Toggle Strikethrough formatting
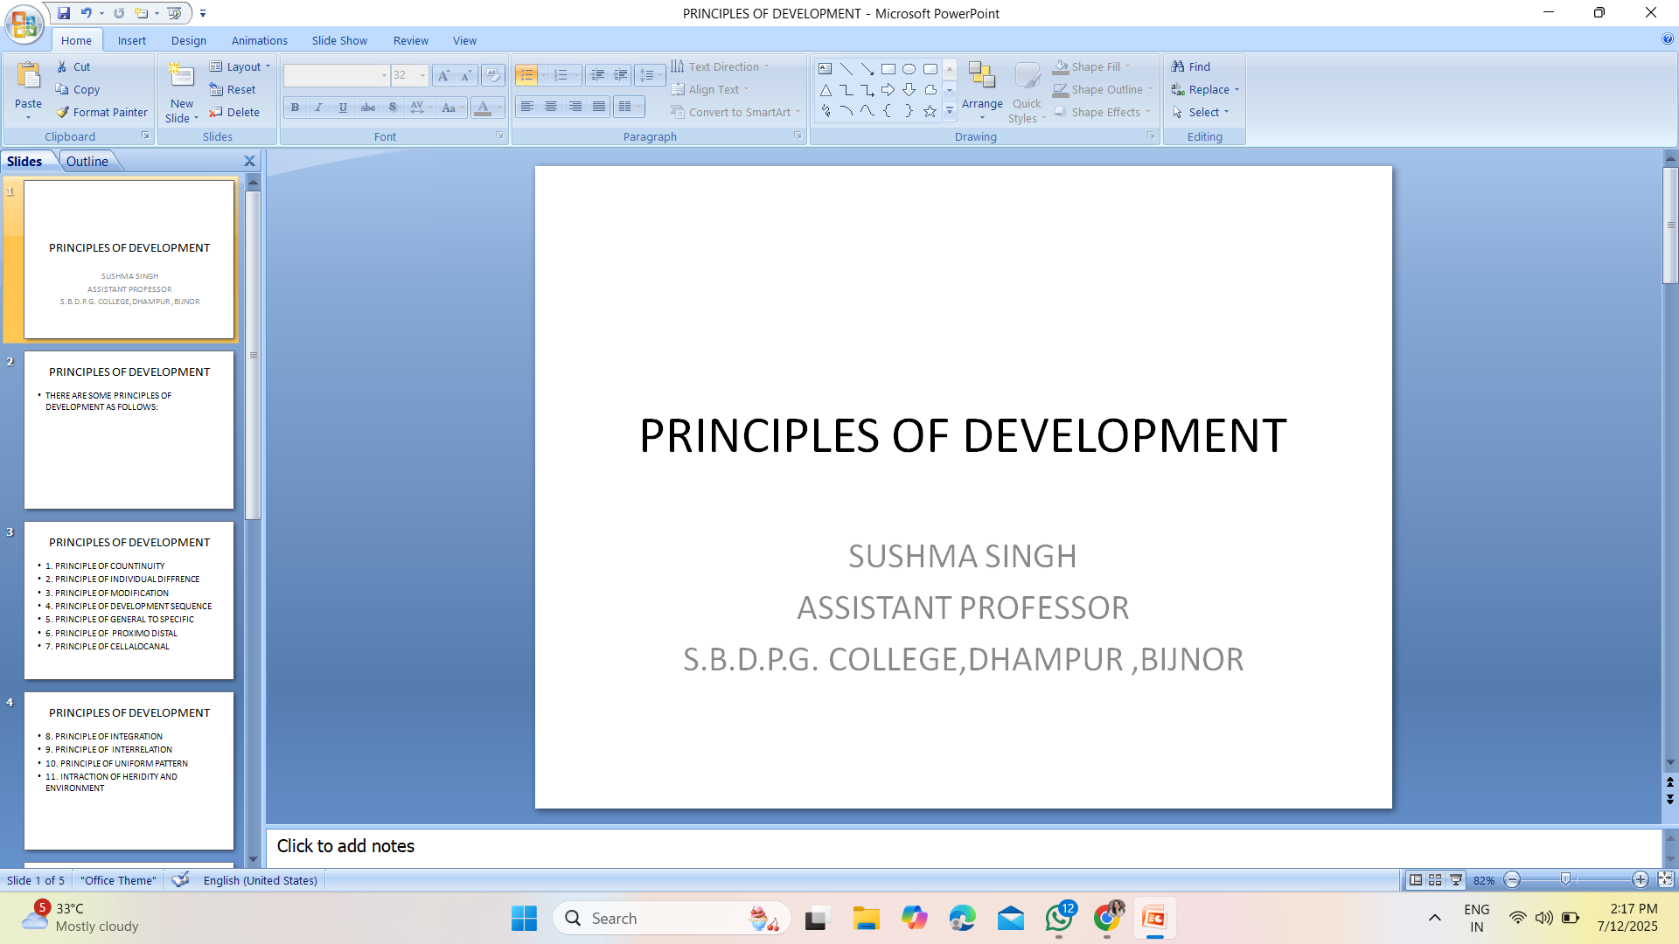1679x944 pixels. [368, 108]
